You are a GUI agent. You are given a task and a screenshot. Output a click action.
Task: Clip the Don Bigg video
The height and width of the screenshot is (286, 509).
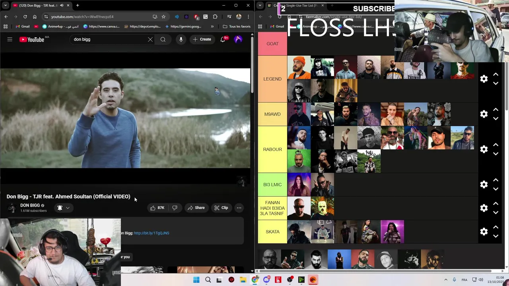click(x=221, y=208)
